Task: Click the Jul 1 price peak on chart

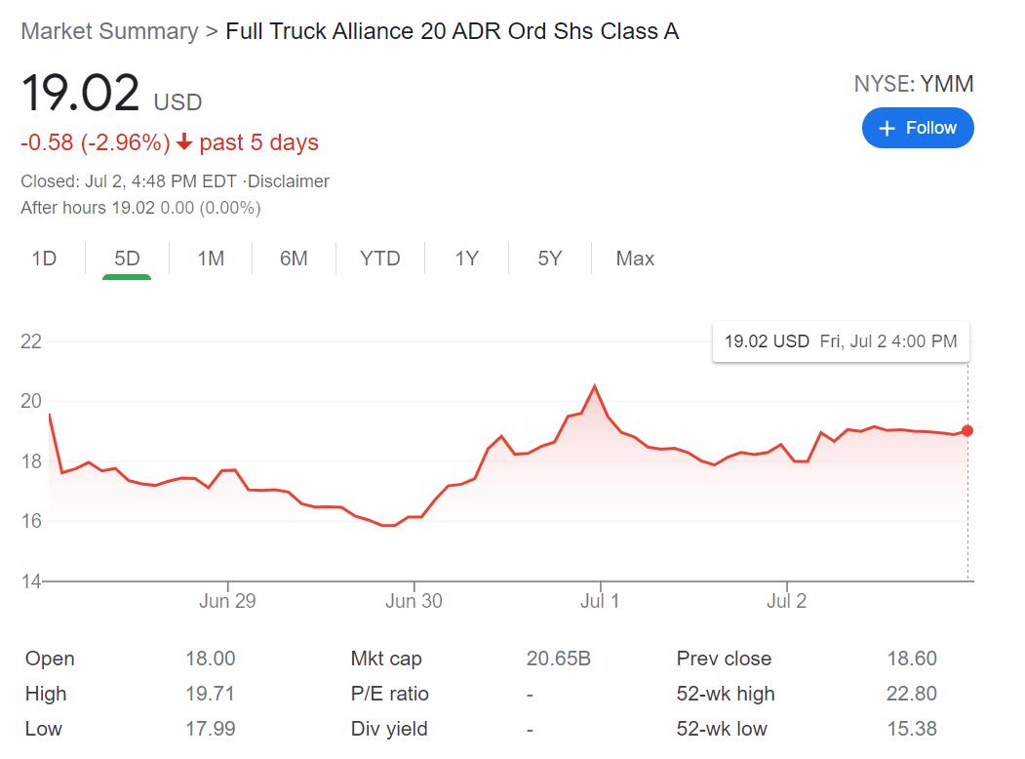Action: (594, 386)
